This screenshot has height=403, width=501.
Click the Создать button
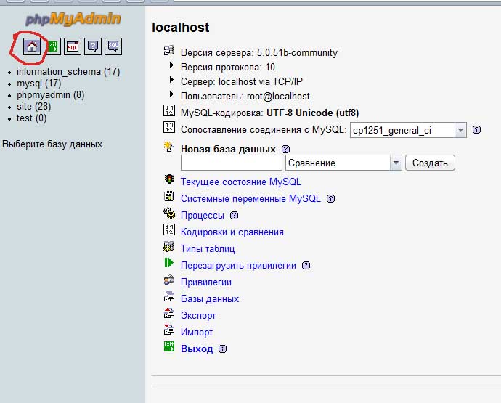click(x=430, y=163)
